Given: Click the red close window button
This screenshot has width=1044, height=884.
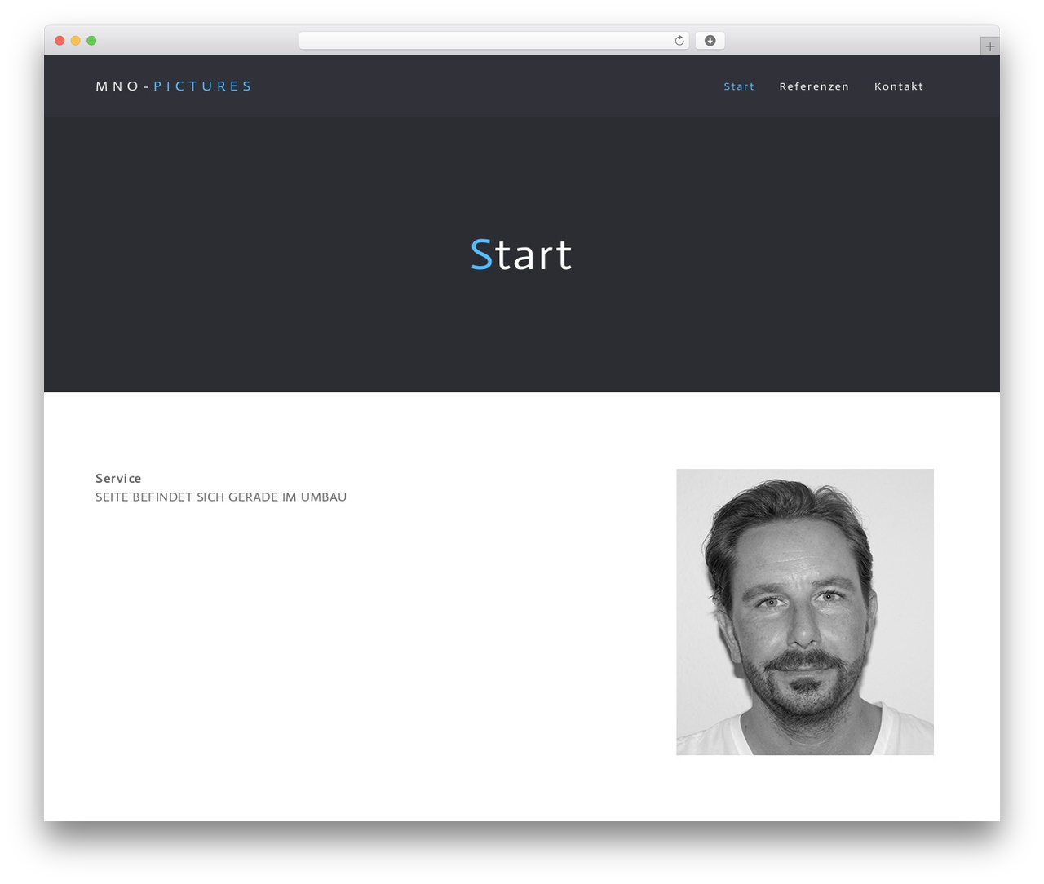Looking at the screenshot, I should (x=60, y=41).
